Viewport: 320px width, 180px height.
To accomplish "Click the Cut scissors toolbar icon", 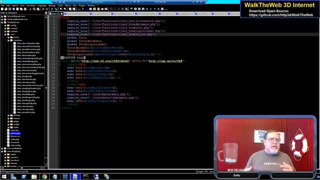I will [30, 9].
